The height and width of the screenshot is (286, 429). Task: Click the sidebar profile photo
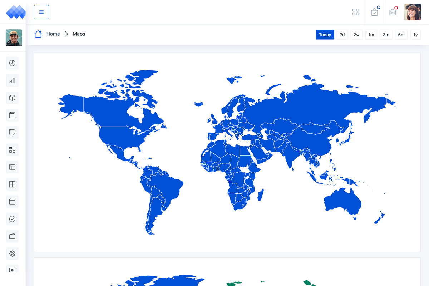pos(14,38)
